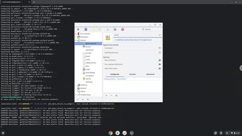Viewport: 242px width, 136px height.
Task: Click the Terminal icon on the shelf
Action: (132, 133)
